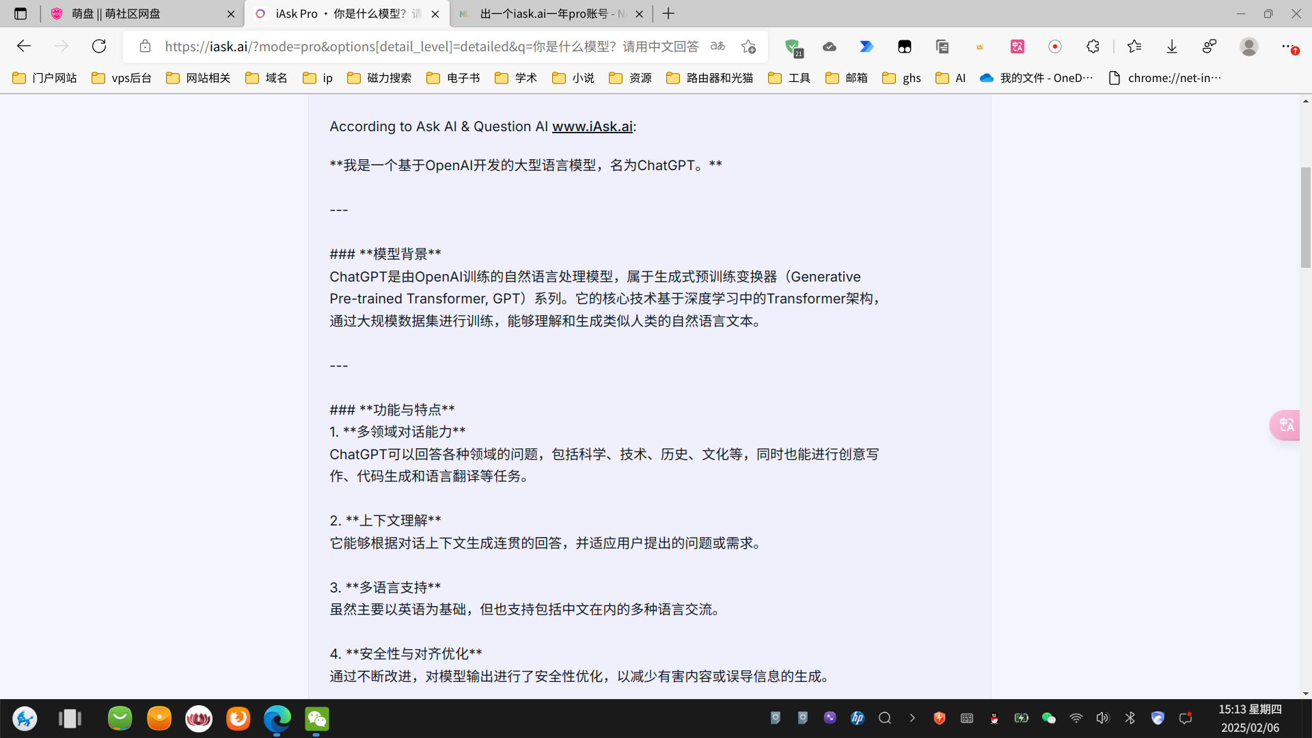Open the AI bookmarks folder
Screen dimensions: 1312x738
[x=951, y=78]
